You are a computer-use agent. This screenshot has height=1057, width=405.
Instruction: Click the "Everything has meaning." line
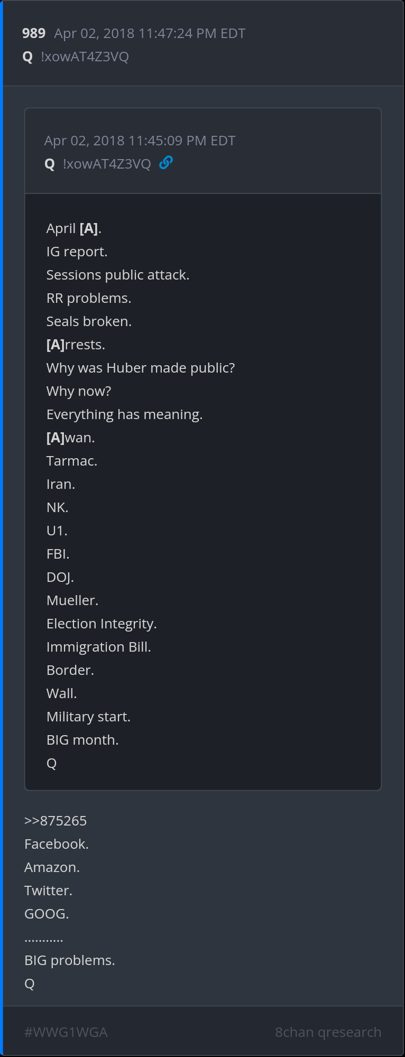[x=125, y=414]
